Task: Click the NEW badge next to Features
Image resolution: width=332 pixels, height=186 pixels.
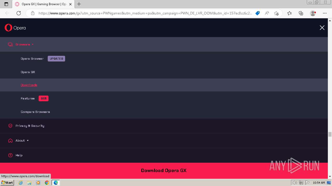Action: [44, 98]
